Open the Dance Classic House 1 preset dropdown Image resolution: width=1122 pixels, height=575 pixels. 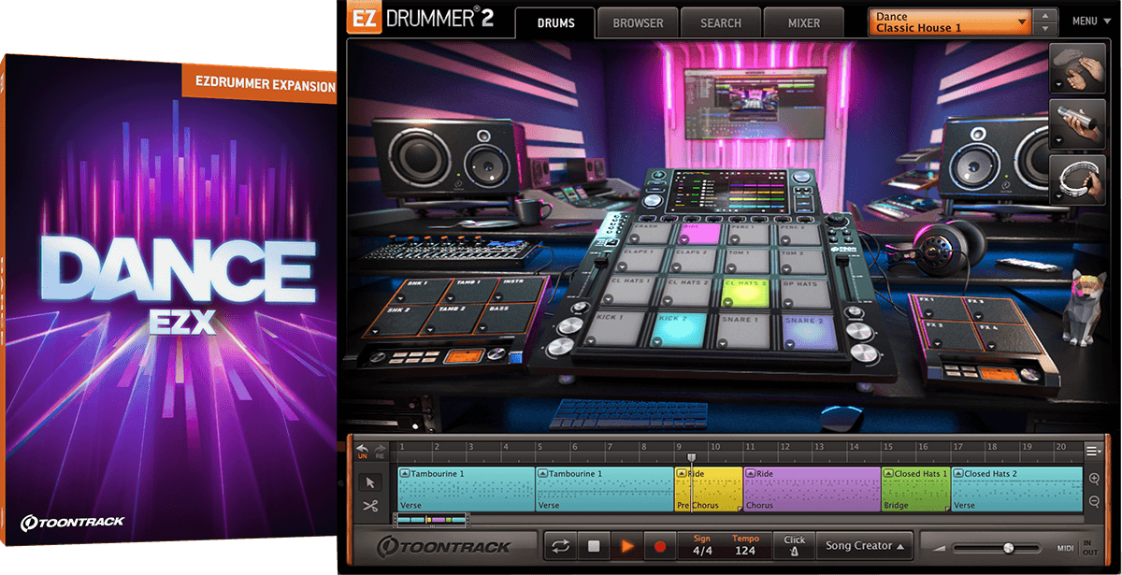[950, 22]
